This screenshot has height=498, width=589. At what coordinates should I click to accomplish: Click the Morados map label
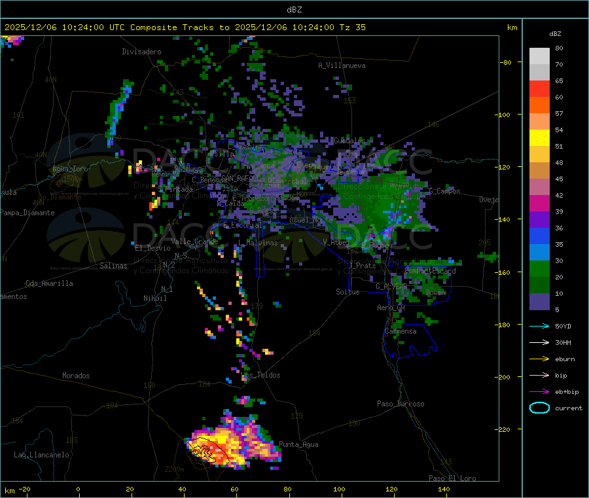point(76,376)
